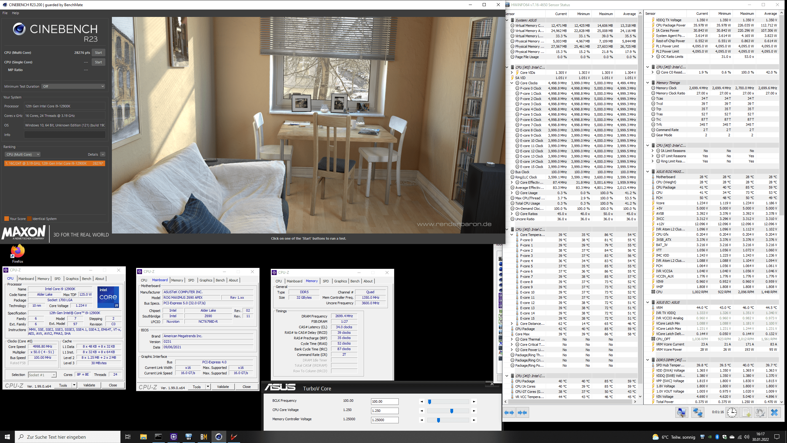Viewport: 787px width, 443px height.
Task: Increase Memory Controller Voltage right arrow
Action: 474,420
